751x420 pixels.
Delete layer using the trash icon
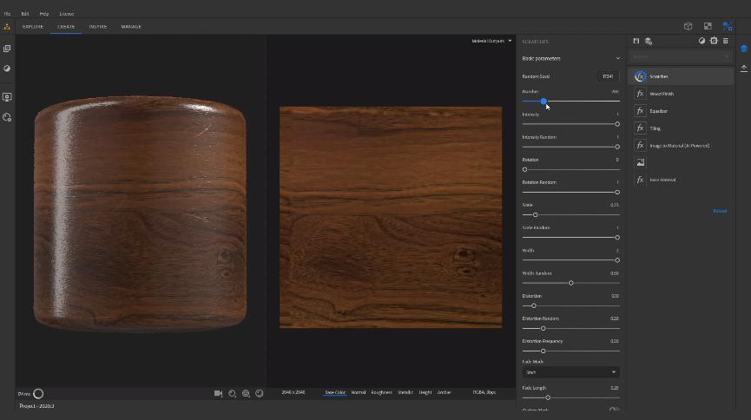click(x=726, y=41)
